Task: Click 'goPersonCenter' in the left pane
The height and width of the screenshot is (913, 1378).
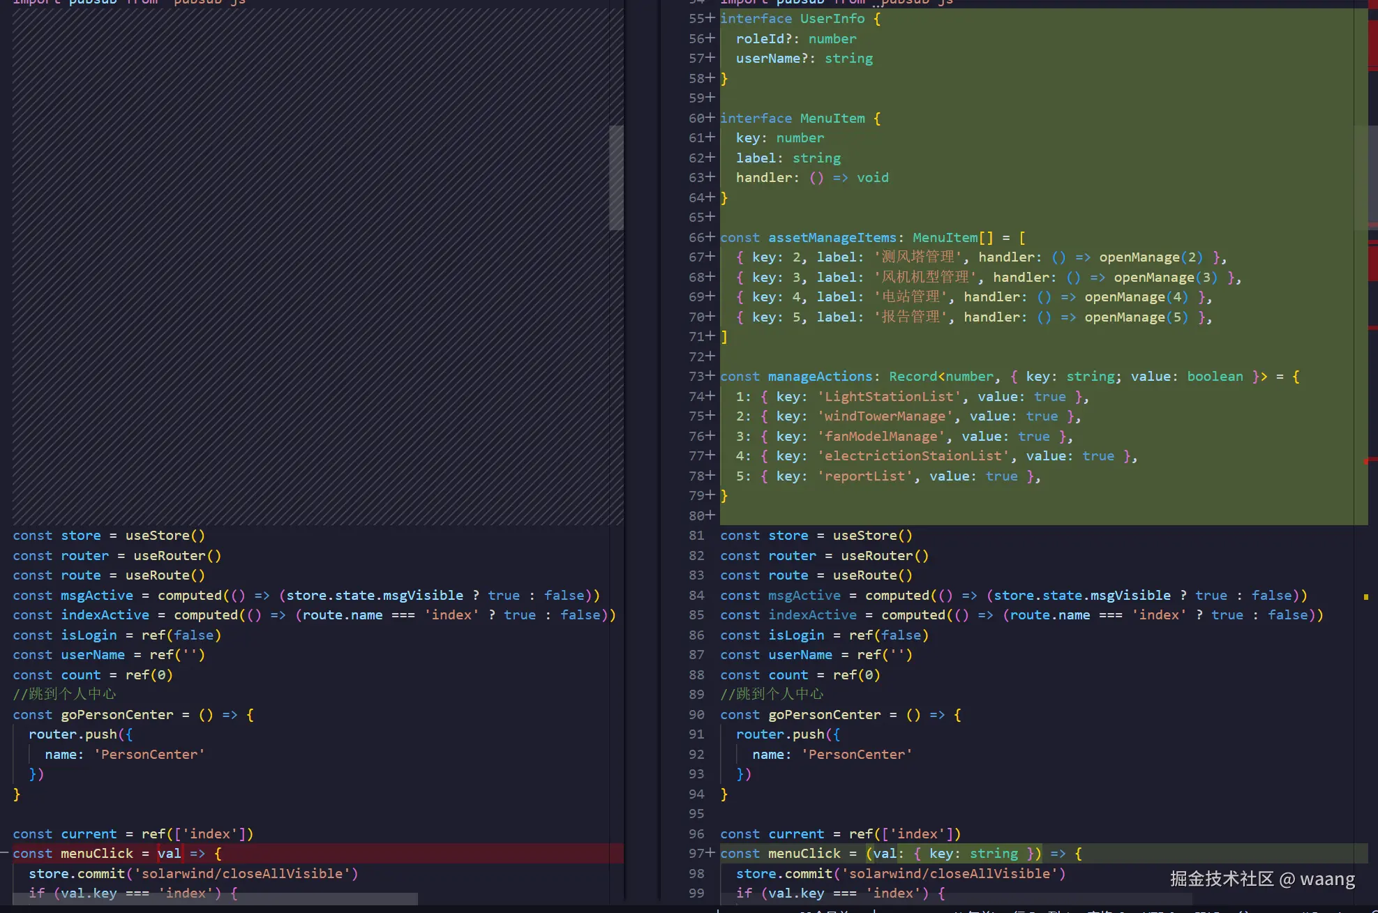Action: click(x=117, y=715)
